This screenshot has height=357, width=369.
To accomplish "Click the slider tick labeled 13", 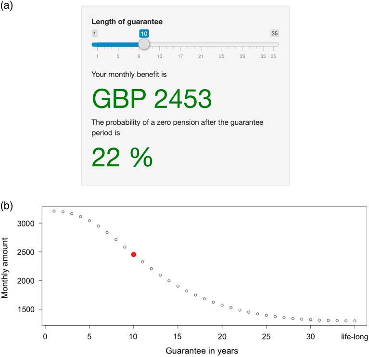I will [159, 56].
